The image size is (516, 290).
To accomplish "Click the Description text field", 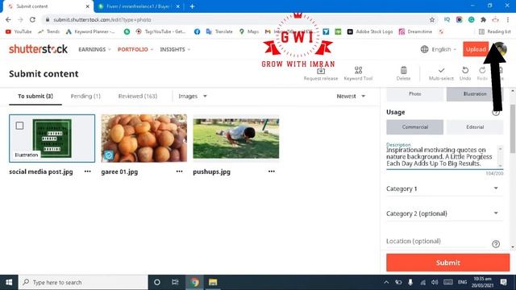I will [x=442, y=157].
